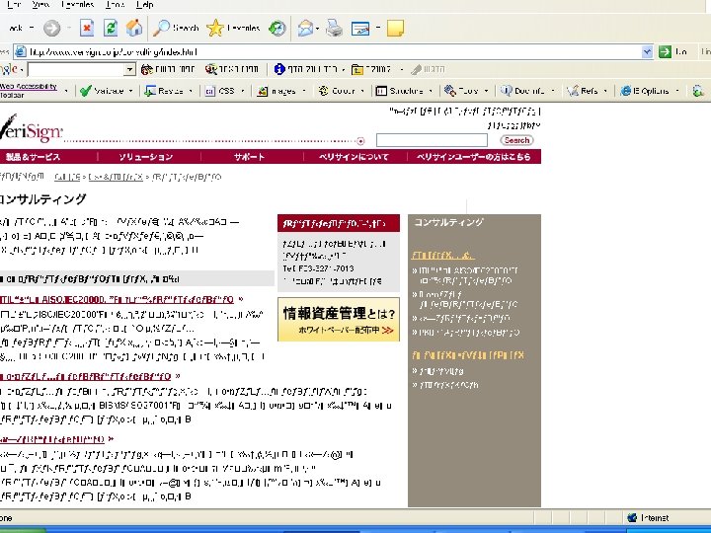The width and height of the screenshot is (711, 533).
Task: Click the Tools wrench icon
Action: click(x=450, y=91)
